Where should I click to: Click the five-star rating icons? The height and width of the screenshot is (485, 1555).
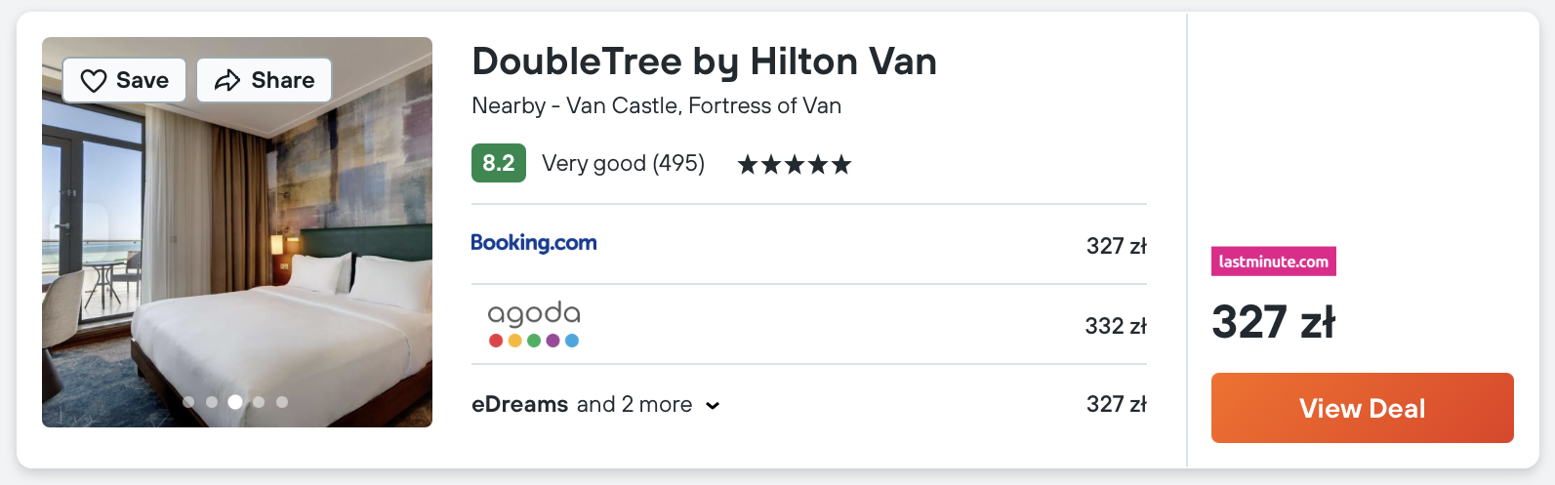[x=794, y=164]
